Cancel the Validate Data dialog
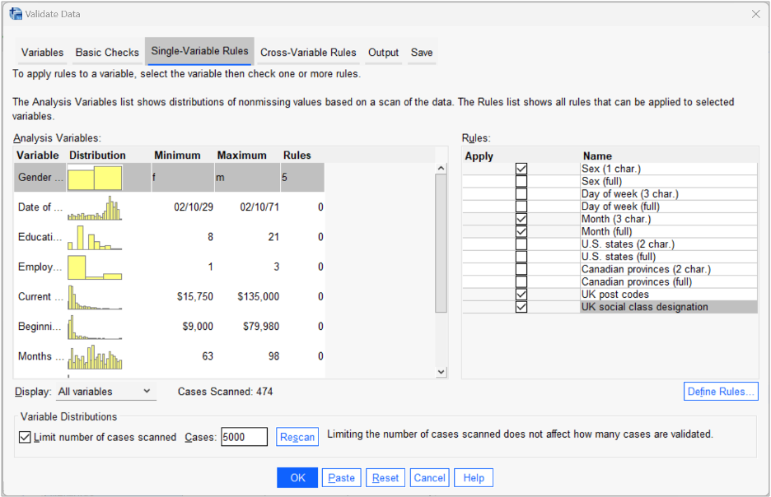Image resolution: width=771 pixels, height=497 pixels. point(430,477)
